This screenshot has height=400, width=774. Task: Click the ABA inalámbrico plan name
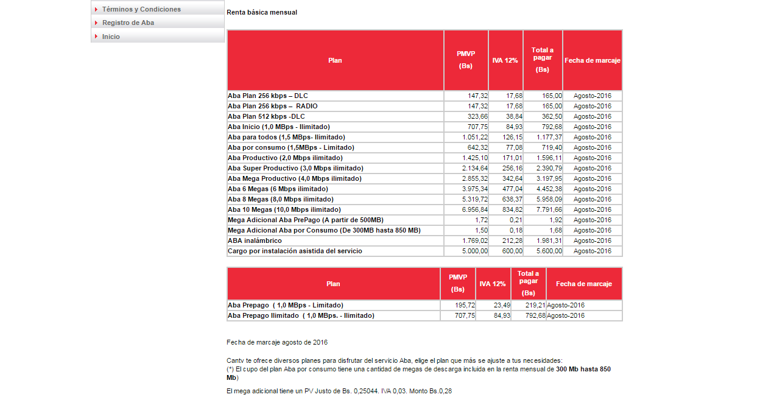click(255, 241)
